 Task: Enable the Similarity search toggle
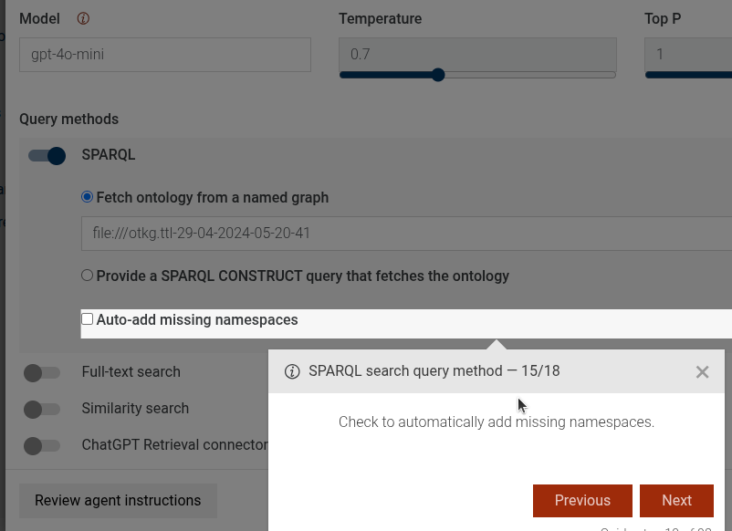[x=42, y=409]
